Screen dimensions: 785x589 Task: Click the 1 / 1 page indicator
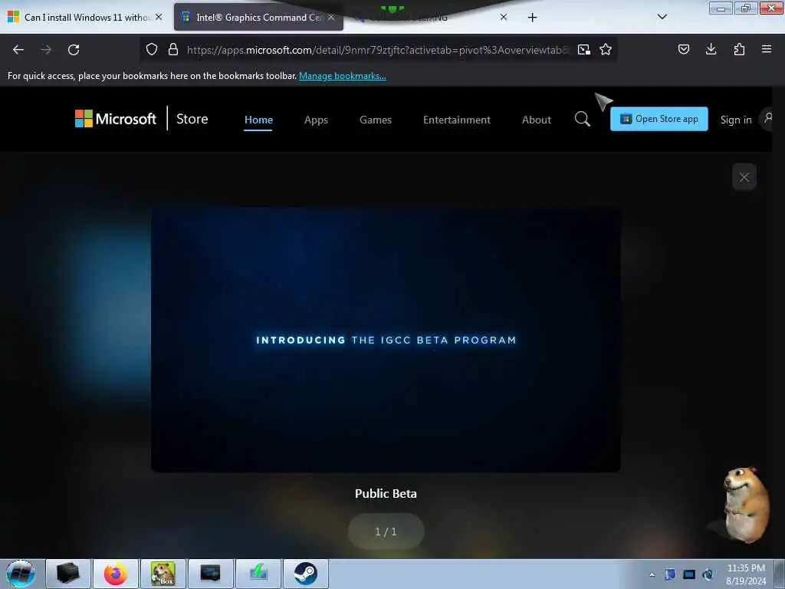pyautogui.click(x=386, y=531)
